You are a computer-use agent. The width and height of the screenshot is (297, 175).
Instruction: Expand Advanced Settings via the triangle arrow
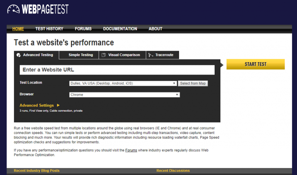[x=58, y=105]
